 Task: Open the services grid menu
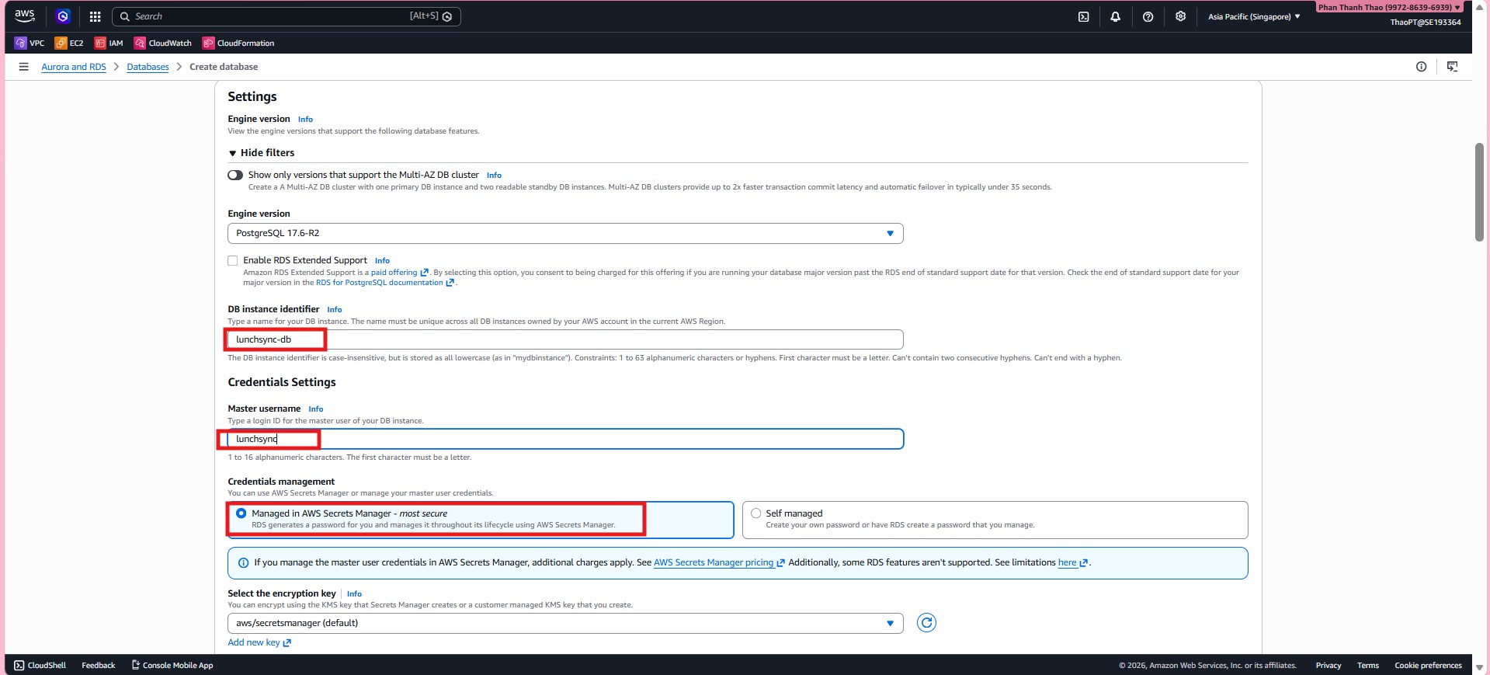(x=95, y=16)
